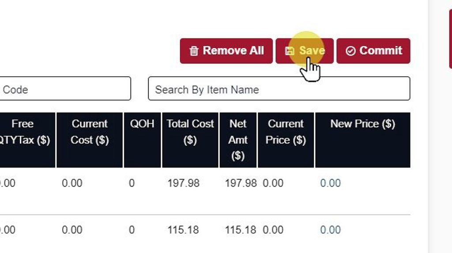This screenshot has width=452, height=253.
Task: Click the QOH column header
Action: 142,140
